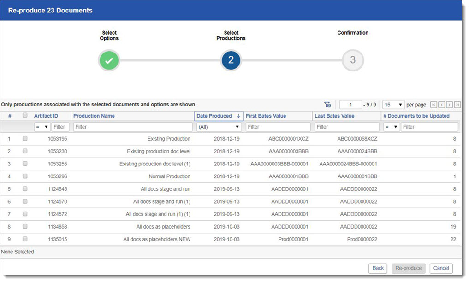
Task: Click the step 2 Select Productions circle
Action: pos(231,60)
